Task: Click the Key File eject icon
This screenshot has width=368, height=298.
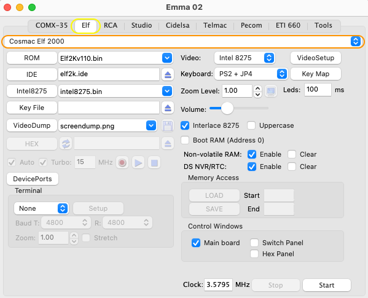Action: [x=168, y=108]
